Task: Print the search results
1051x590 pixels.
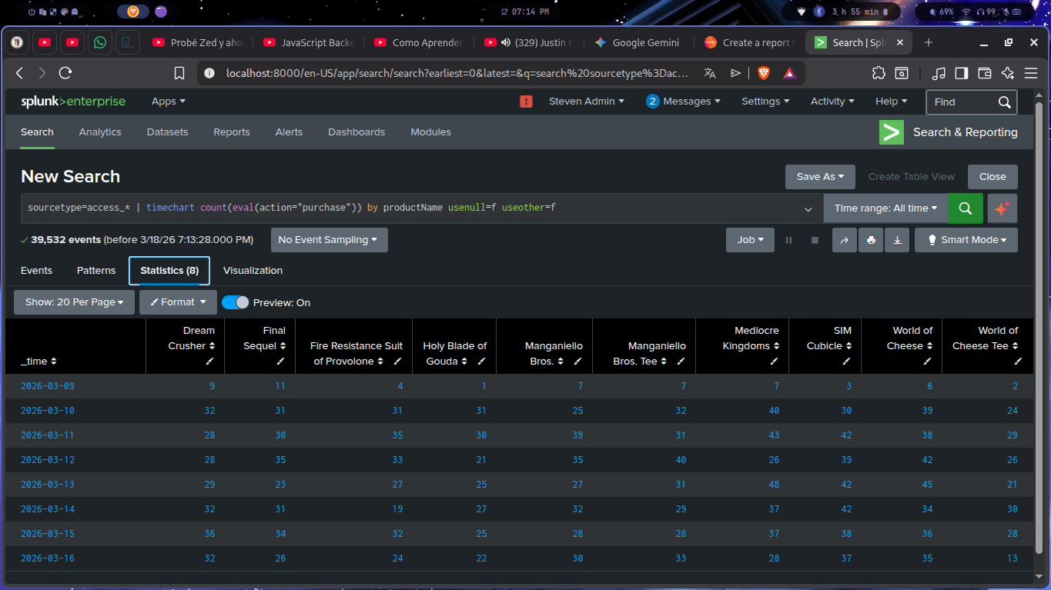Action: coord(871,240)
